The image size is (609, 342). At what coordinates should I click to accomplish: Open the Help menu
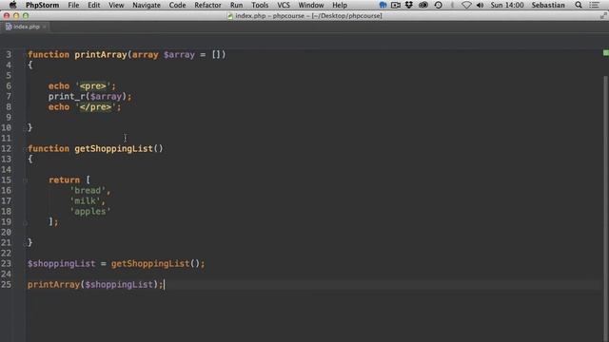tap(340, 5)
